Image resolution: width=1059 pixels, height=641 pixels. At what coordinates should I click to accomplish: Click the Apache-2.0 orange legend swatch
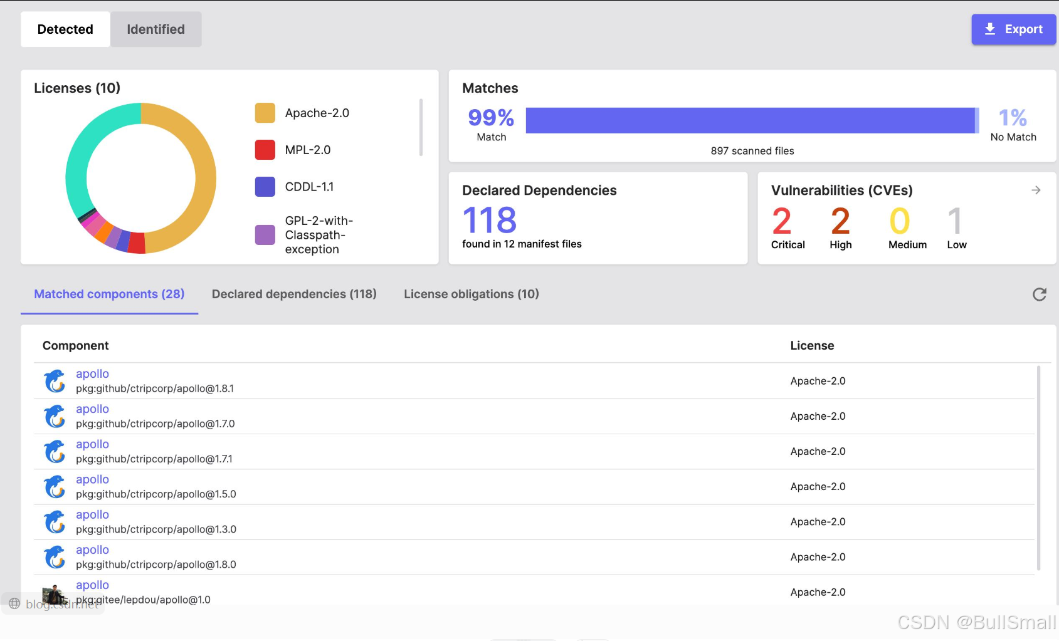click(x=265, y=113)
